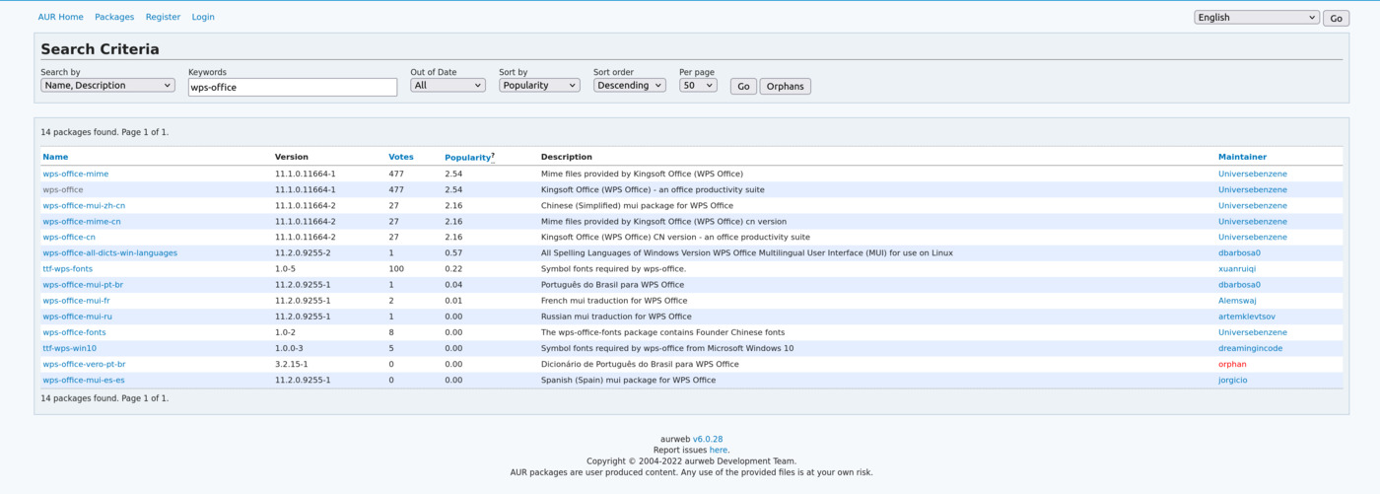Screen dimensions: 1380x494
Task: Open maintainer artemklevtsov profile
Action: [1246, 317]
